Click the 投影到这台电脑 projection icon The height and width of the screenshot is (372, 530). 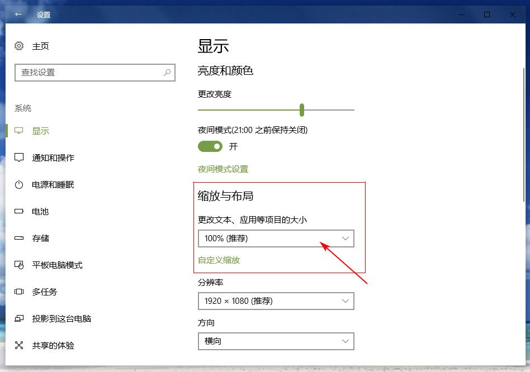pos(19,318)
